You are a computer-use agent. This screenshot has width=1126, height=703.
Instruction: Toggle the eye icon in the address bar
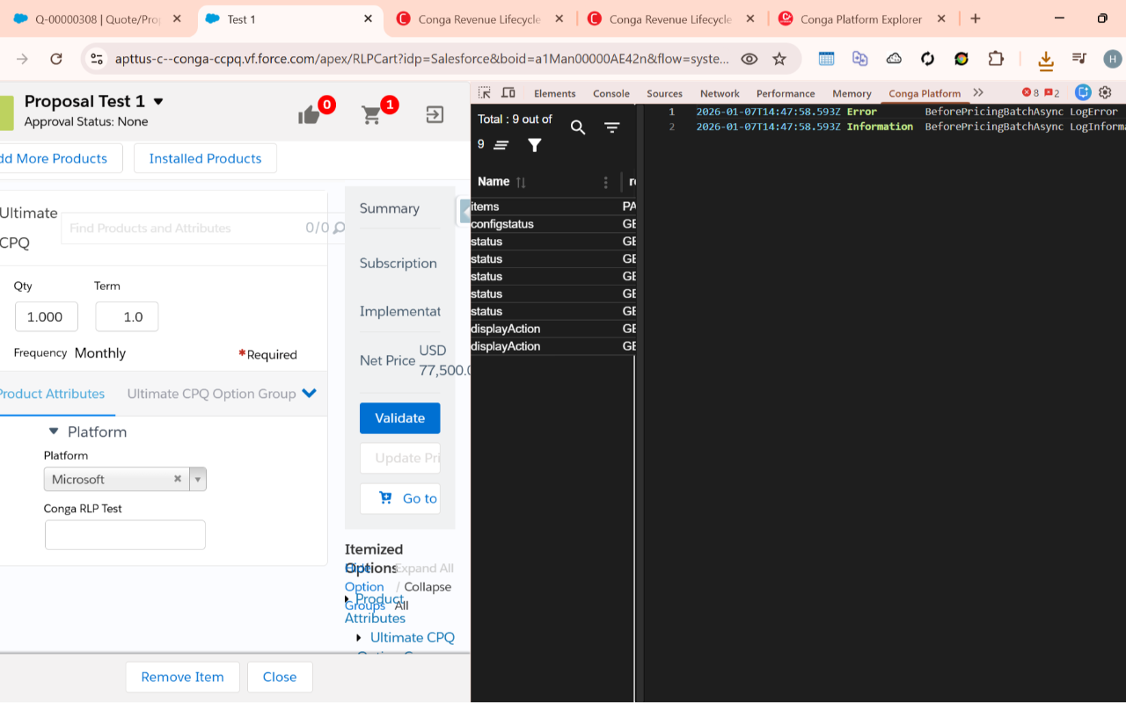[749, 59]
